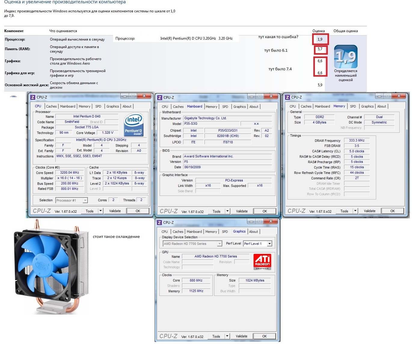412x344 pixels.
Task: Expand Tools arrow in the Mainboard-tab window
Action: point(228,212)
